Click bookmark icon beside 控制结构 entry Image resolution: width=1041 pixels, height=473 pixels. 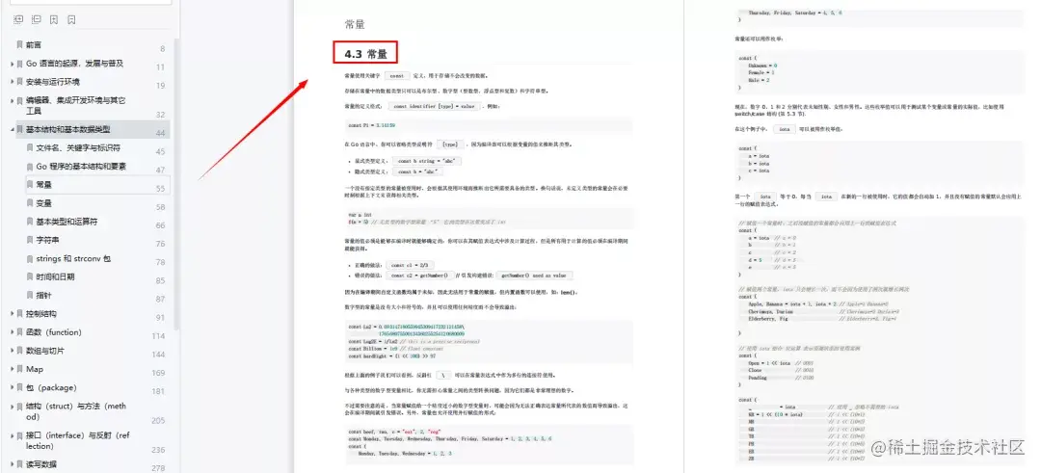coord(20,314)
